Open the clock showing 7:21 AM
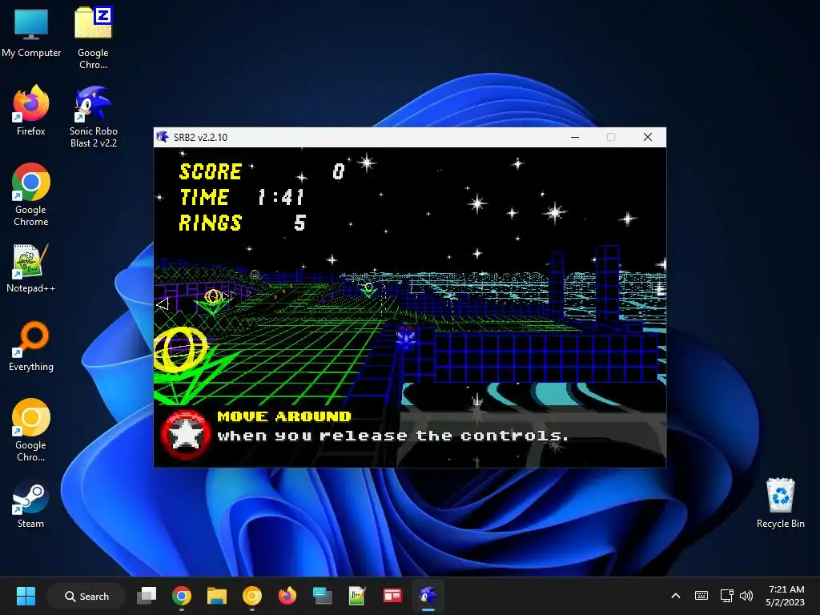Image resolution: width=820 pixels, height=615 pixels. (x=785, y=596)
